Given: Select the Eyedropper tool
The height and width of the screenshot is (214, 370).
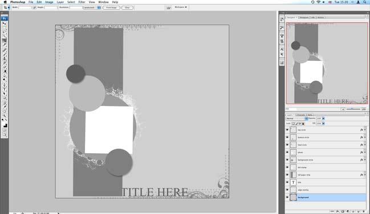Looking at the screenshot, I should 4,107.
